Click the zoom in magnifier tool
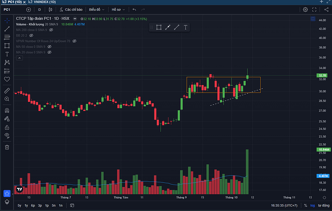The height and width of the screenshot is (211, 332). [x=7, y=99]
